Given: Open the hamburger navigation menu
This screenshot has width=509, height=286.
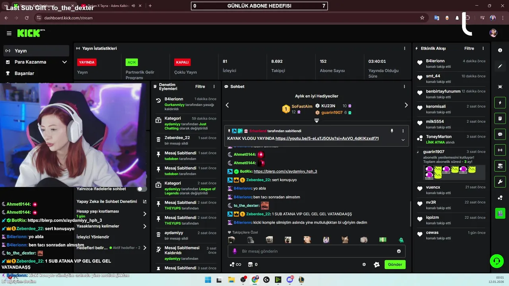Looking at the screenshot, I should click(9, 33).
